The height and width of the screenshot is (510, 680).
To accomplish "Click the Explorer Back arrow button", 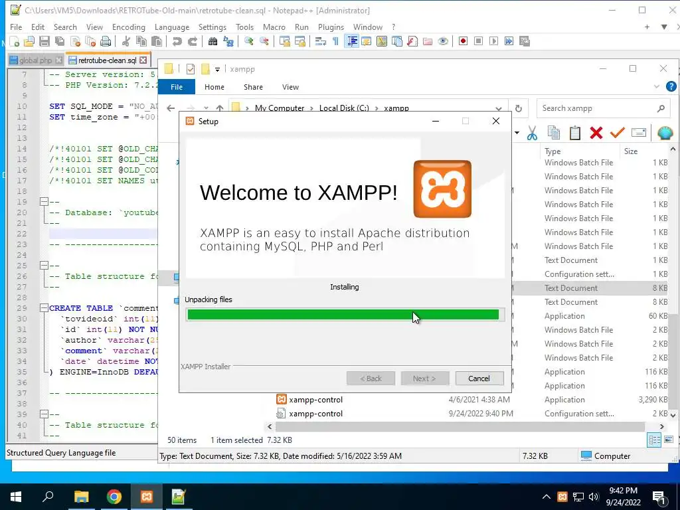I will coord(171,108).
